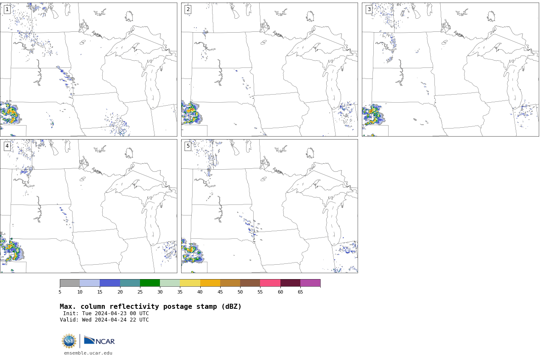Open ensemble member 1 map panel
The width and height of the screenshot is (543, 358).
click(x=88, y=70)
